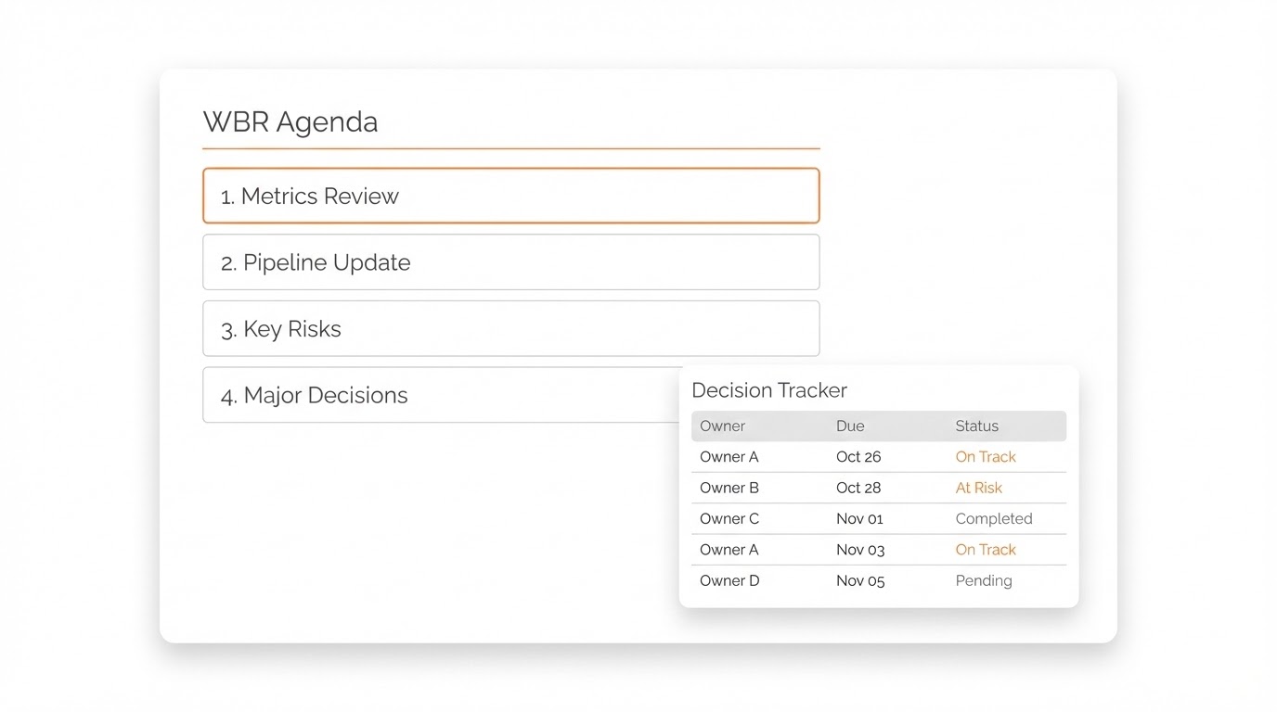The width and height of the screenshot is (1277, 712).
Task: Sort by the Due column header
Action: click(850, 426)
